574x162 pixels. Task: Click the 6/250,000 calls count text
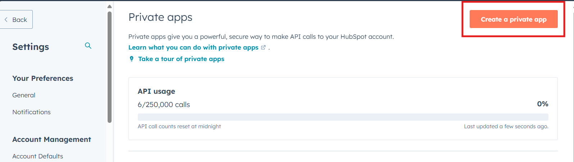click(164, 105)
